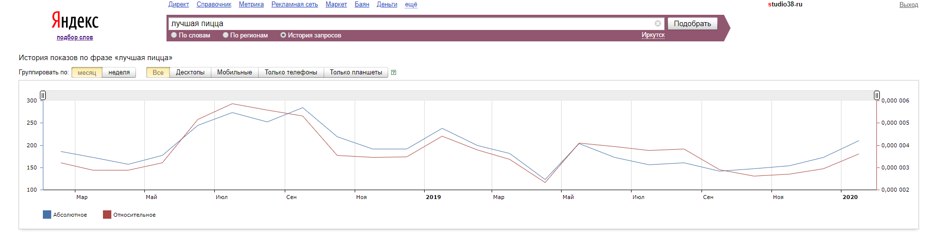
Task: Click the Yandex logo
Action: point(75,21)
